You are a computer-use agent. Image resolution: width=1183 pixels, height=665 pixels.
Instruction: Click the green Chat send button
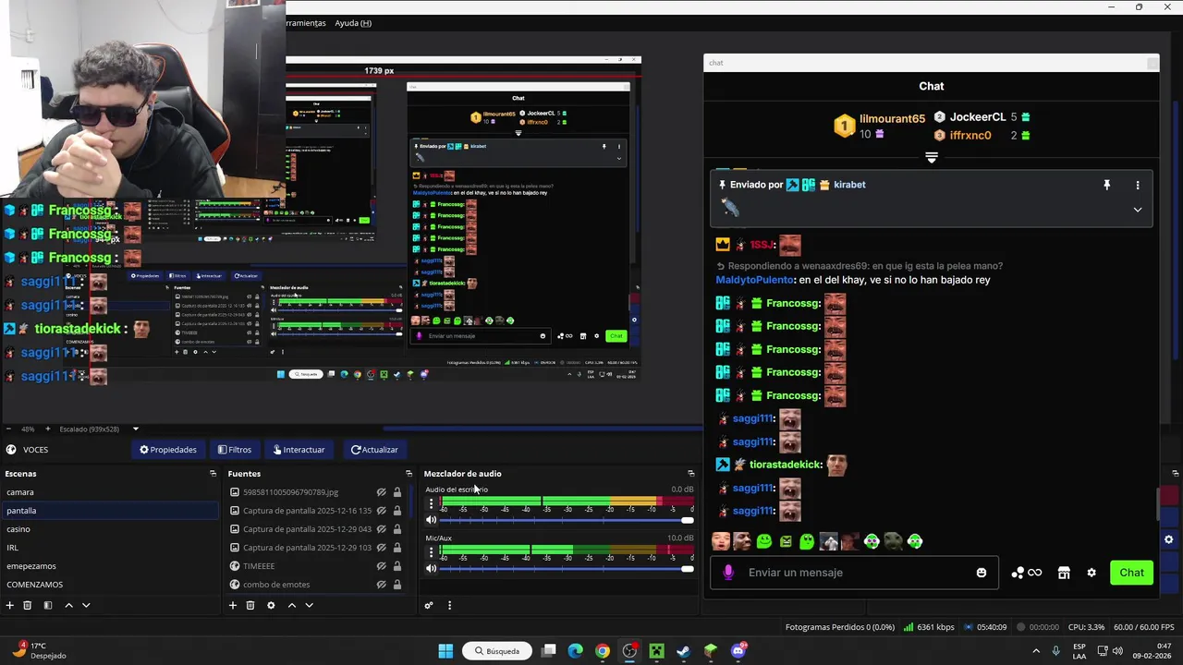click(x=1132, y=573)
